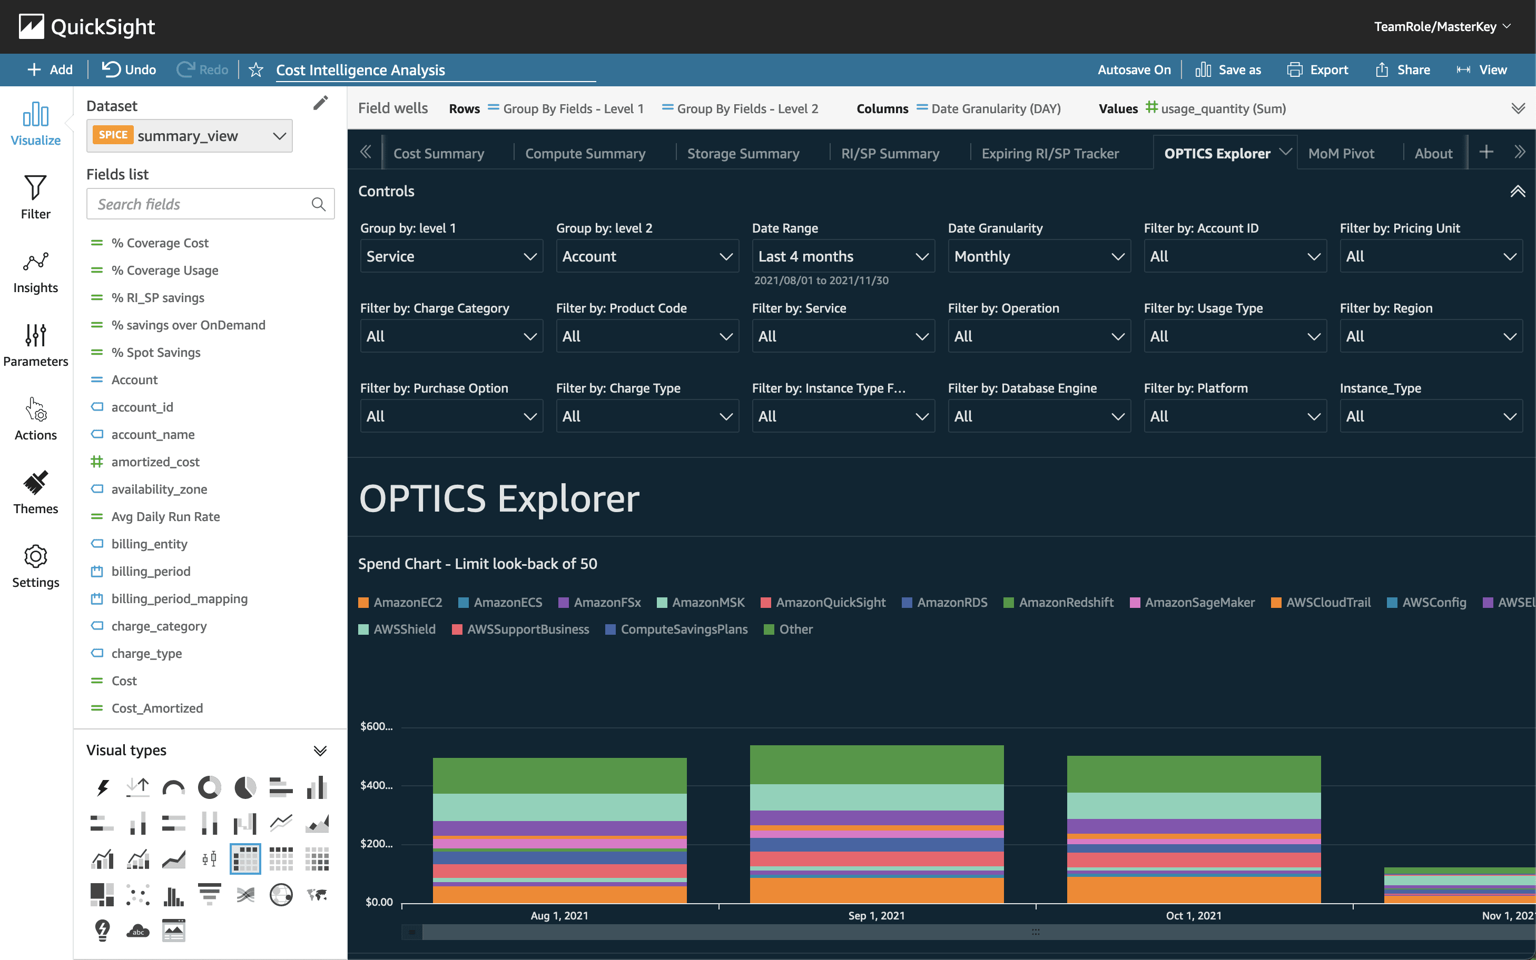1536x960 pixels.
Task: Select the Sankey diagram visual type
Action: pos(245,895)
